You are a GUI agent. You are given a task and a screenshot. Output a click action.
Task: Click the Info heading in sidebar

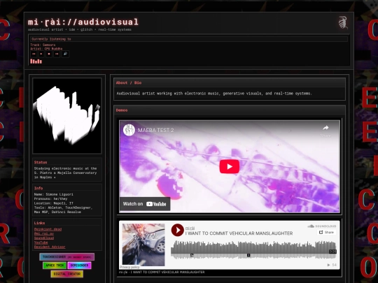[x=38, y=188]
